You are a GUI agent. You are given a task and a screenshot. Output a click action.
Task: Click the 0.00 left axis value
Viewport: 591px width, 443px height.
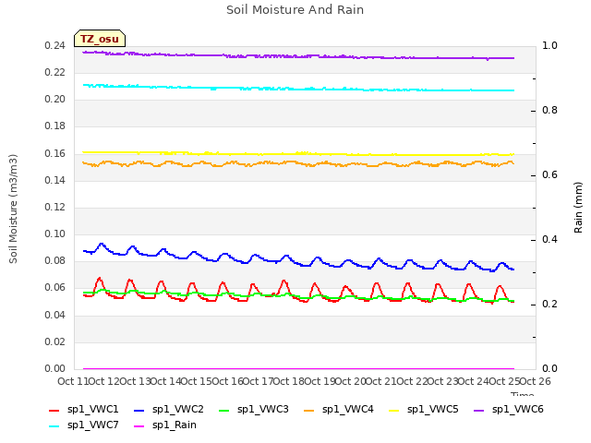(54, 368)
